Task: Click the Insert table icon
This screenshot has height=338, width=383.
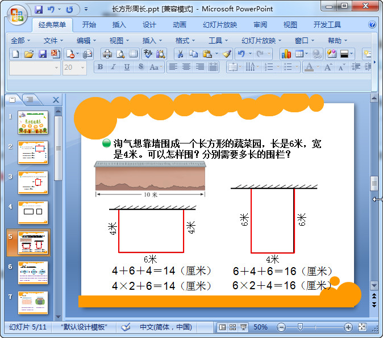Action: (x=299, y=54)
